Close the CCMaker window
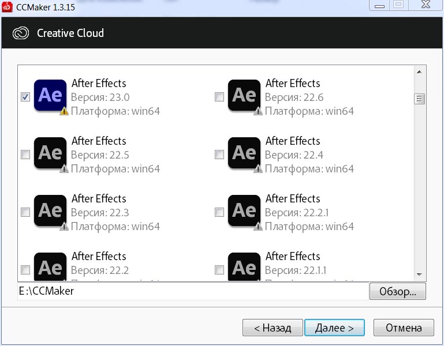Viewport: 444px width, 346px height. tap(426, 5)
